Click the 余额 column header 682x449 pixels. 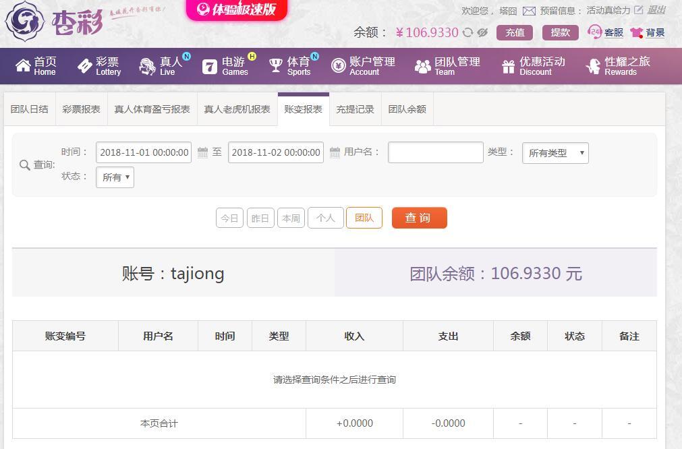coord(520,336)
